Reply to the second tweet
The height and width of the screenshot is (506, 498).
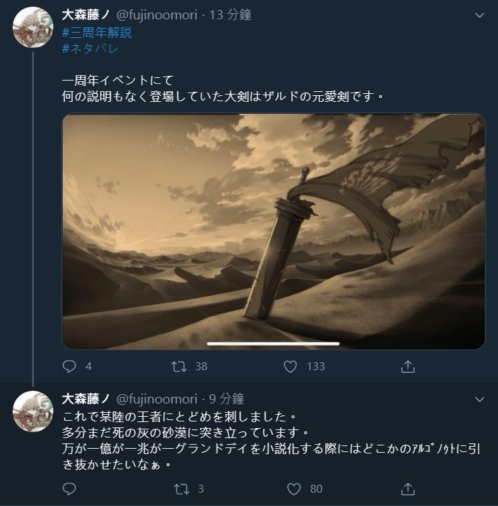[69, 489]
